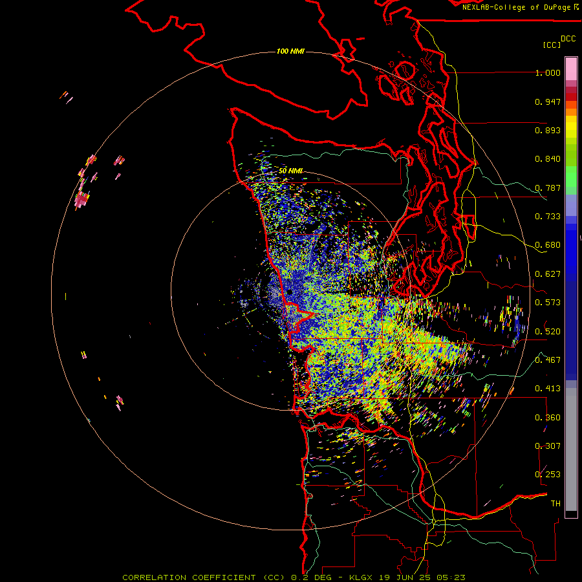Select the olive green color bar segment
The image size is (582, 582).
(571, 155)
